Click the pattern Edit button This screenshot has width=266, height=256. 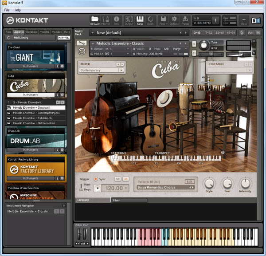pyautogui.click(x=189, y=181)
